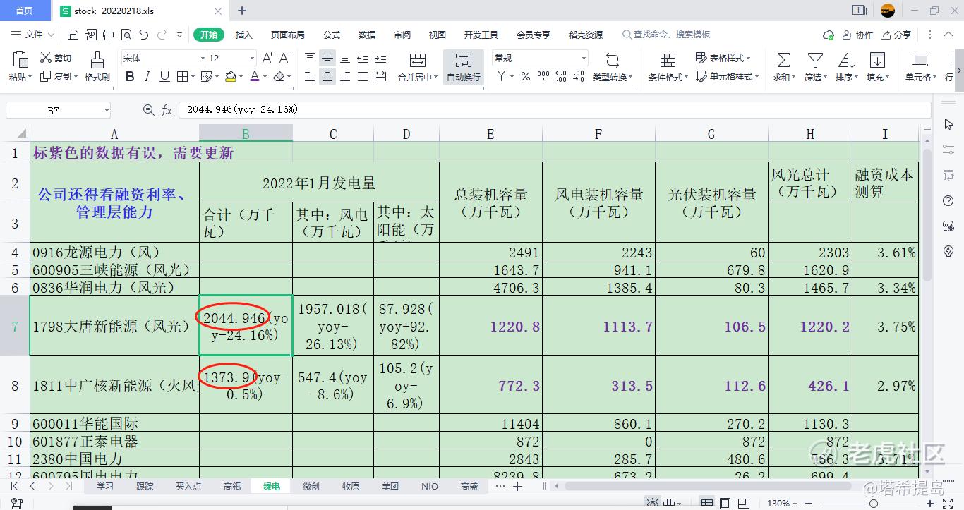Select cell containing 1798大唐新能源（风光）
964x510 pixels.
pyautogui.click(x=114, y=327)
